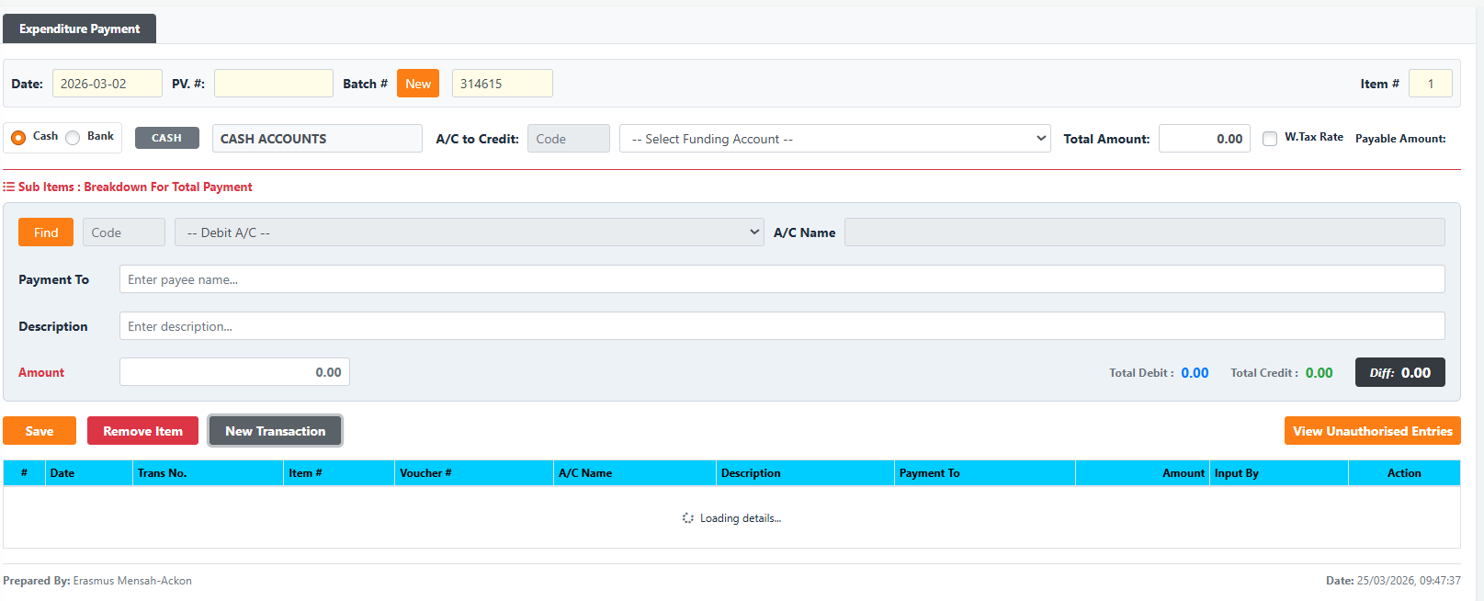
Task: Switch to the Expenditure Payment tab
Action: tap(79, 28)
